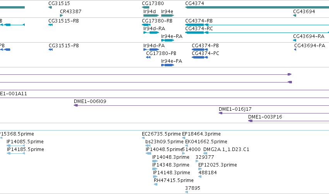329x194 pixels.
Task: Click the CG43694-RA transcript label
Action: coord(309,36)
